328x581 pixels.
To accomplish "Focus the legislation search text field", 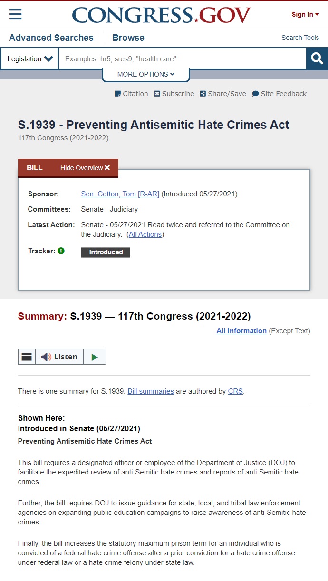I will point(182,59).
